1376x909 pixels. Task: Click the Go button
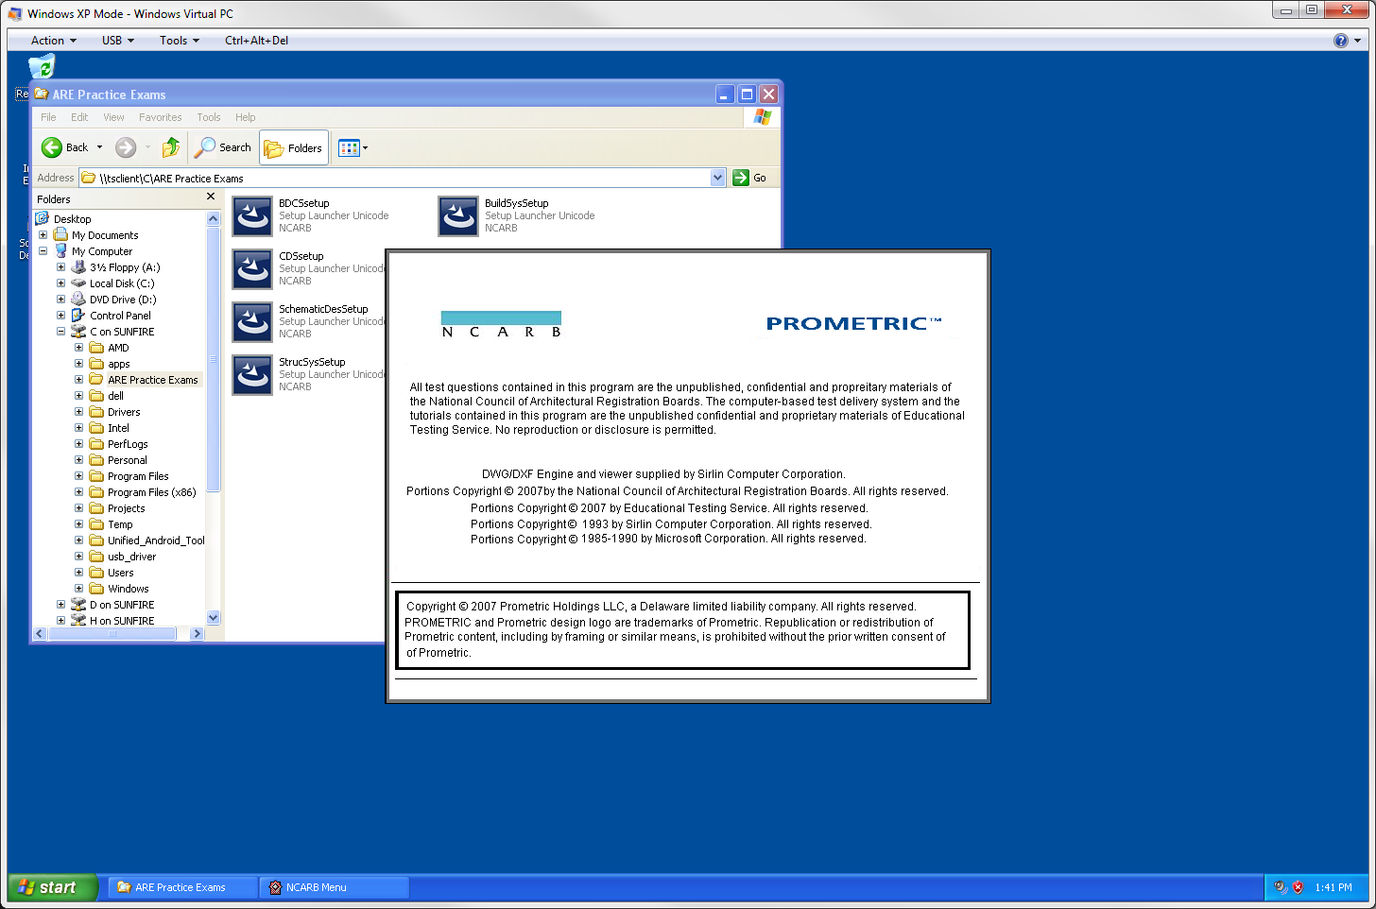coord(749,178)
